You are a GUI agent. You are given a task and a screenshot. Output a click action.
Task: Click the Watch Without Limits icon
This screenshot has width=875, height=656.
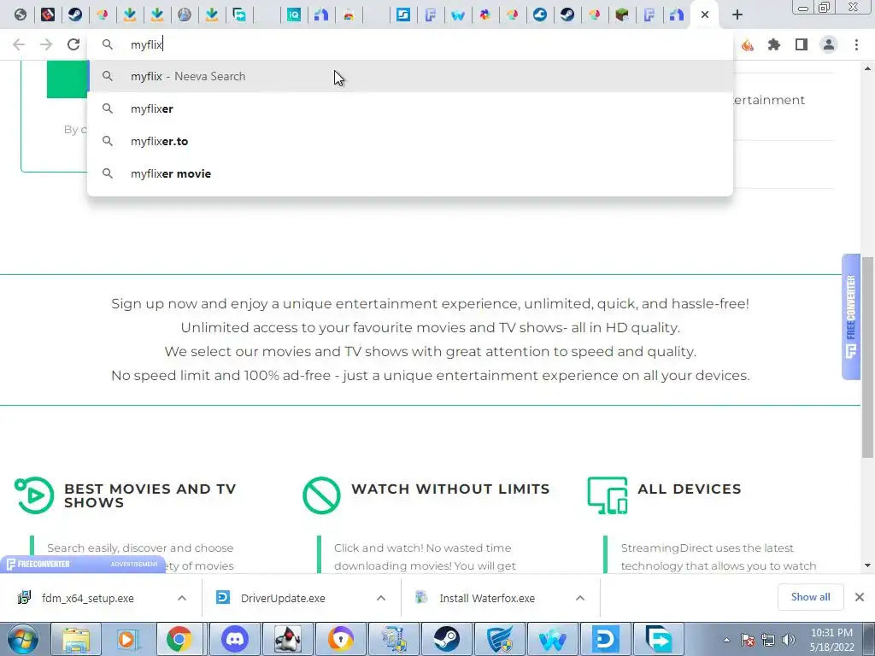coord(321,495)
